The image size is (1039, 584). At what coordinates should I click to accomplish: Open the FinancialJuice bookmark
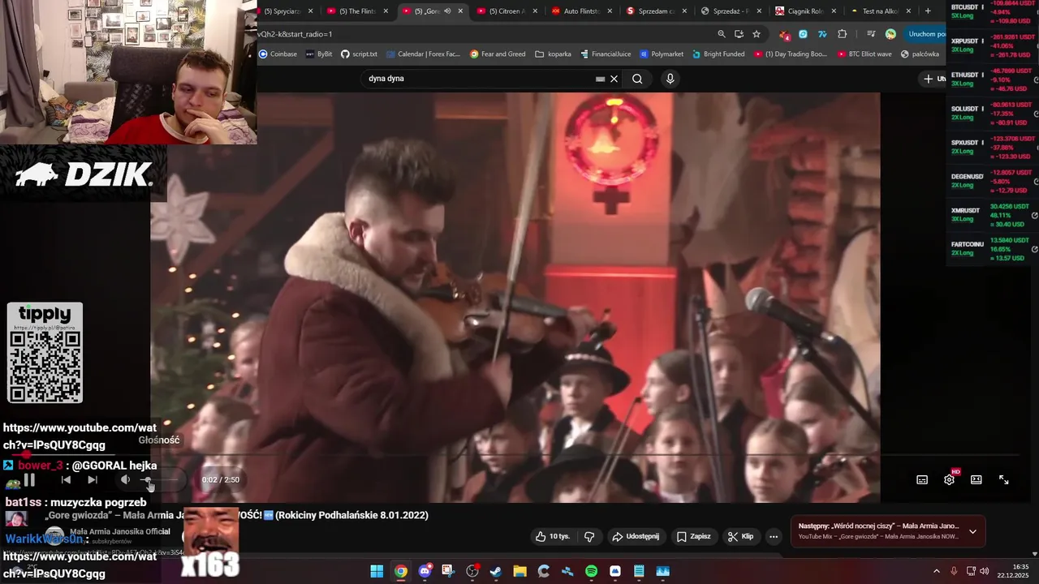click(x=606, y=54)
